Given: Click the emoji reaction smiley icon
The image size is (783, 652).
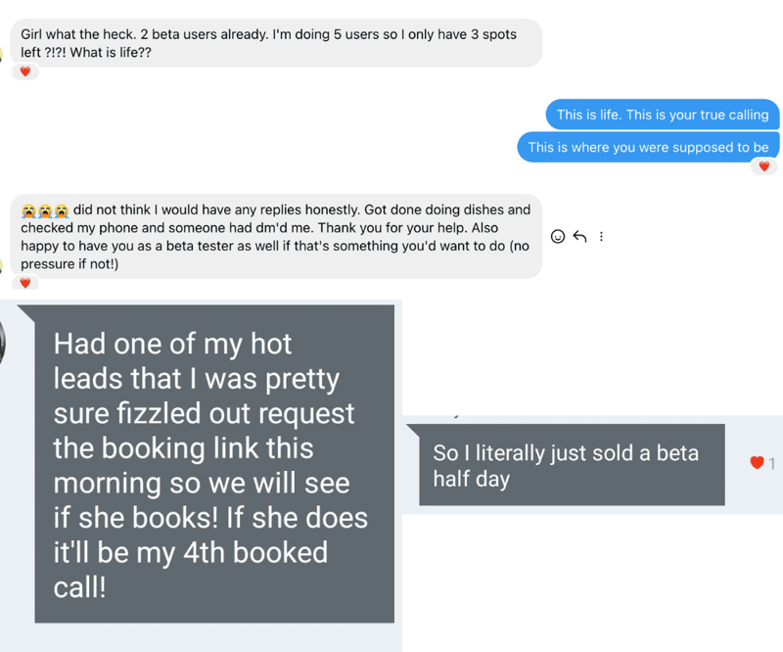Looking at the screenshot, I should click(558, 236).
